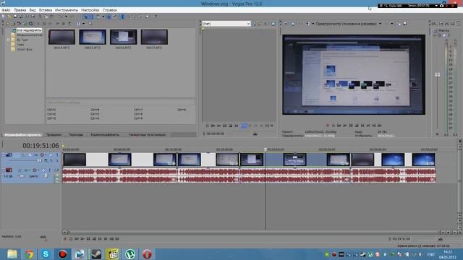Mute the video track

click(51, 155)
